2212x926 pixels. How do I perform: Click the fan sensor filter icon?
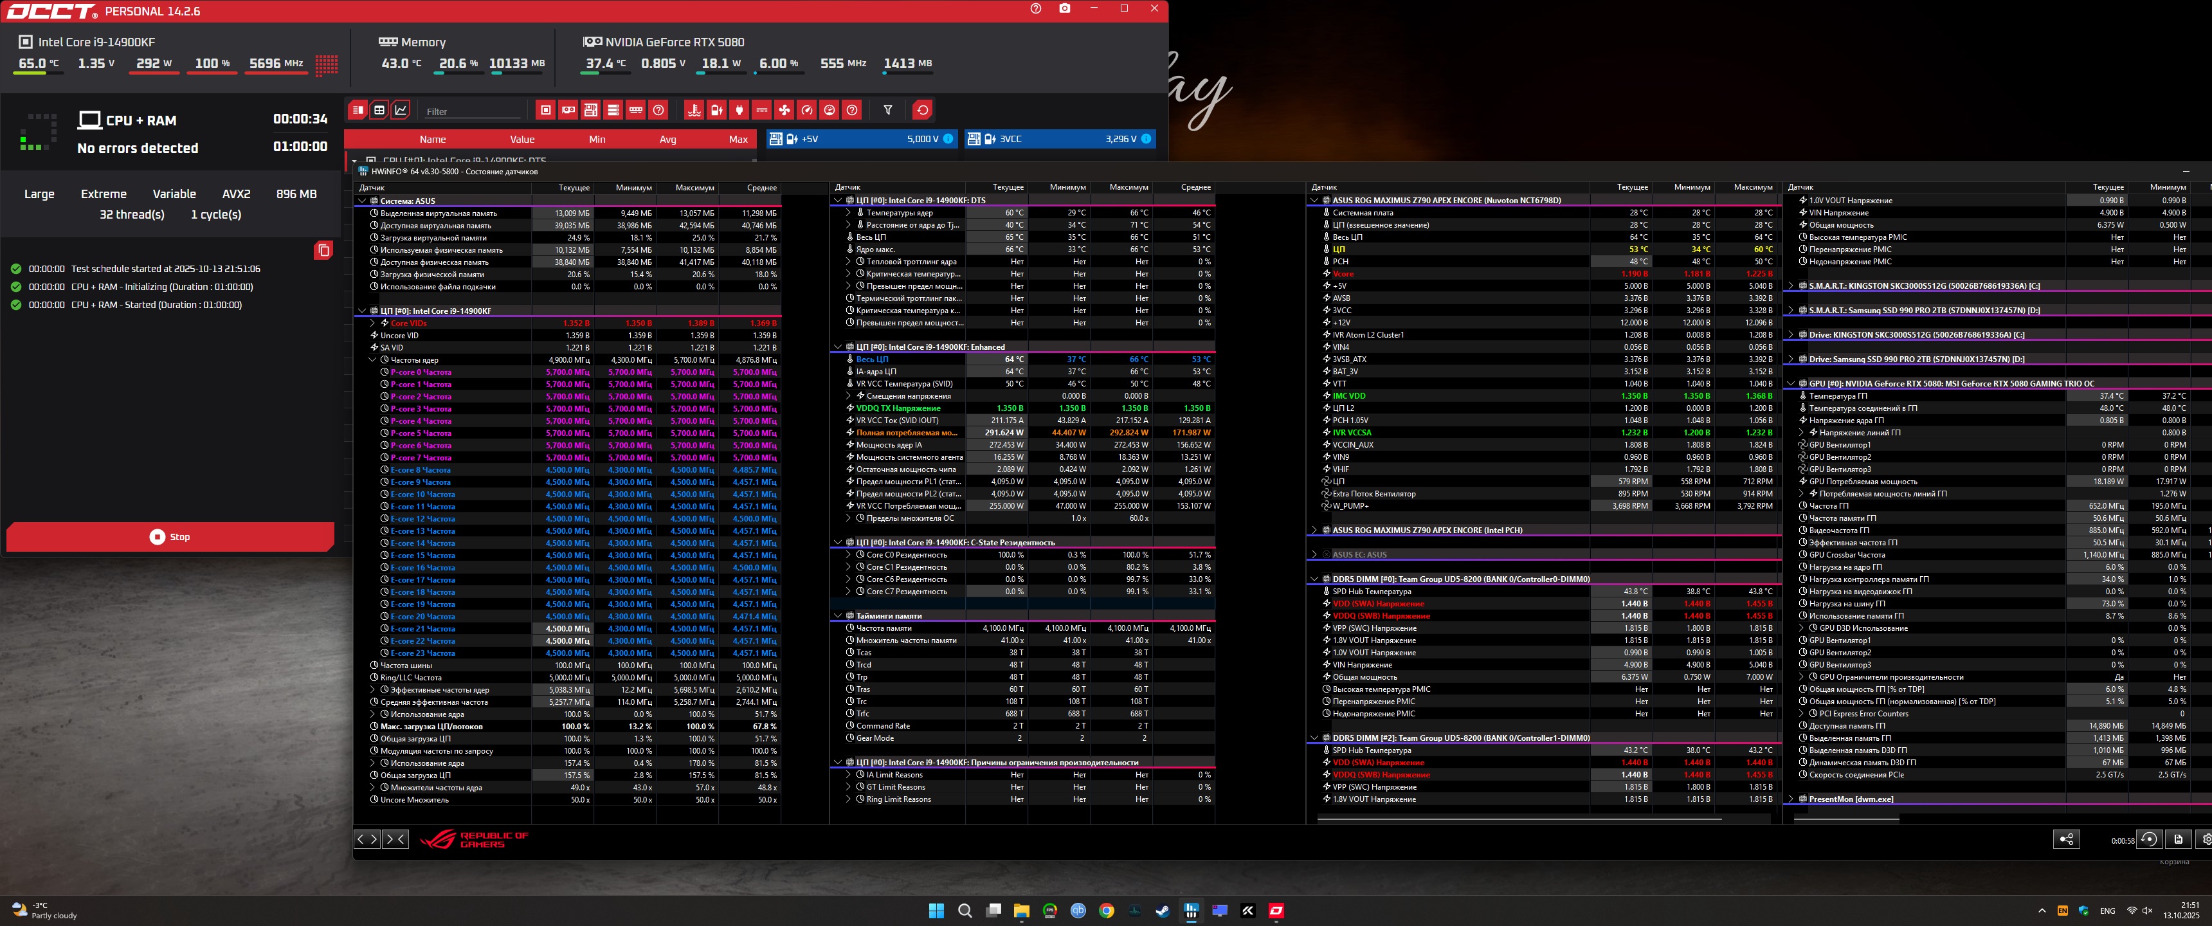[784, 110]
